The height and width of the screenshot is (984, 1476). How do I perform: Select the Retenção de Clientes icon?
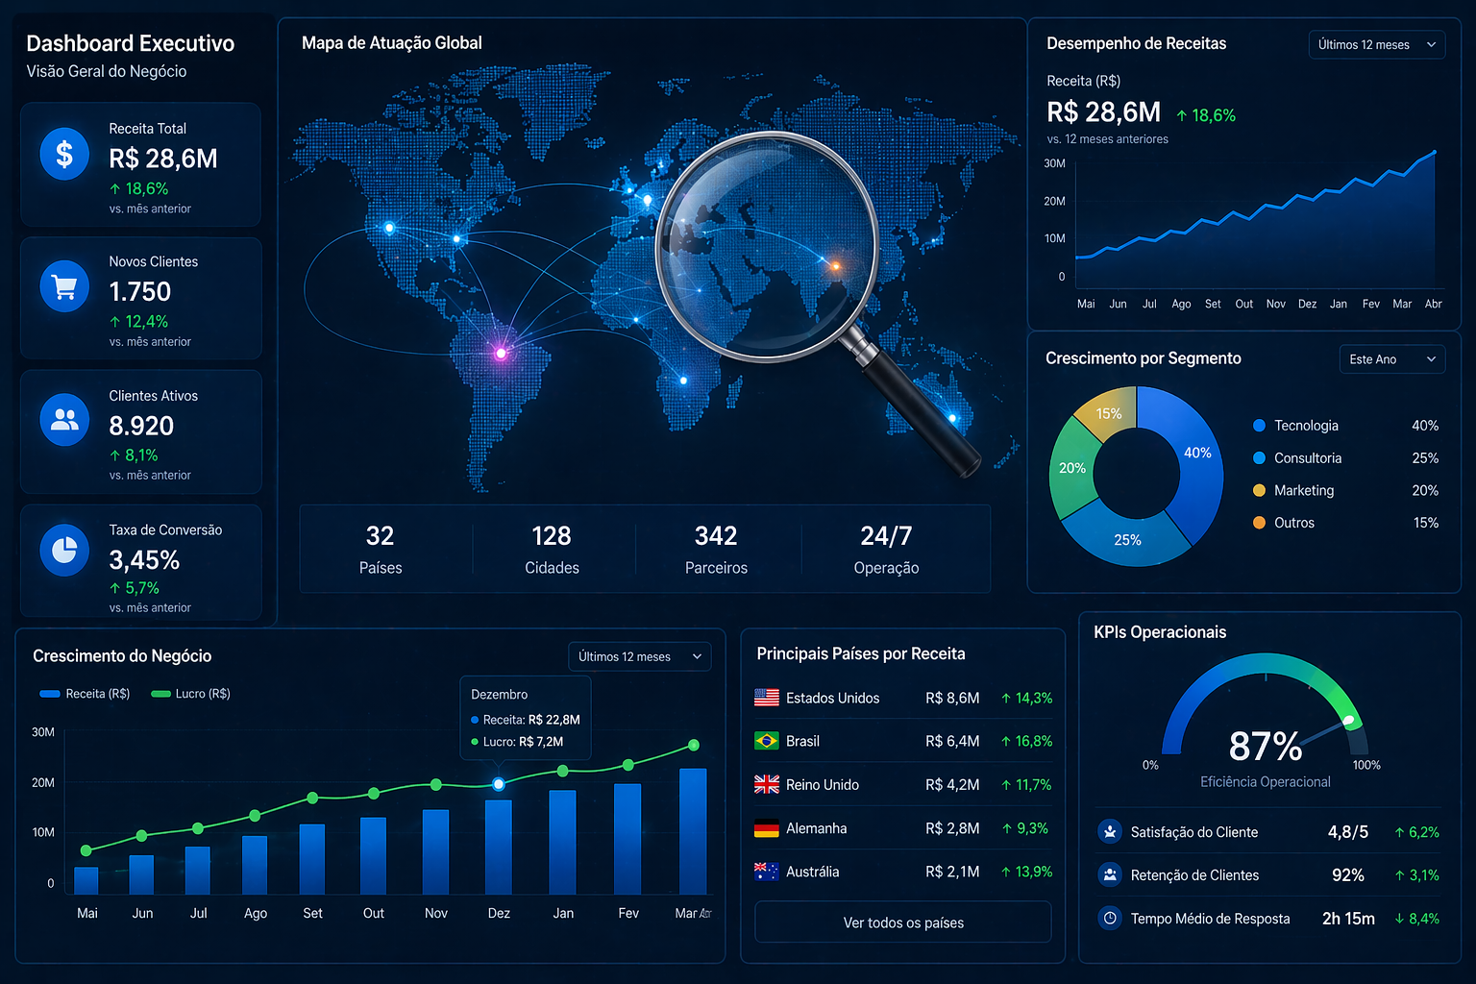(1110, 875)
